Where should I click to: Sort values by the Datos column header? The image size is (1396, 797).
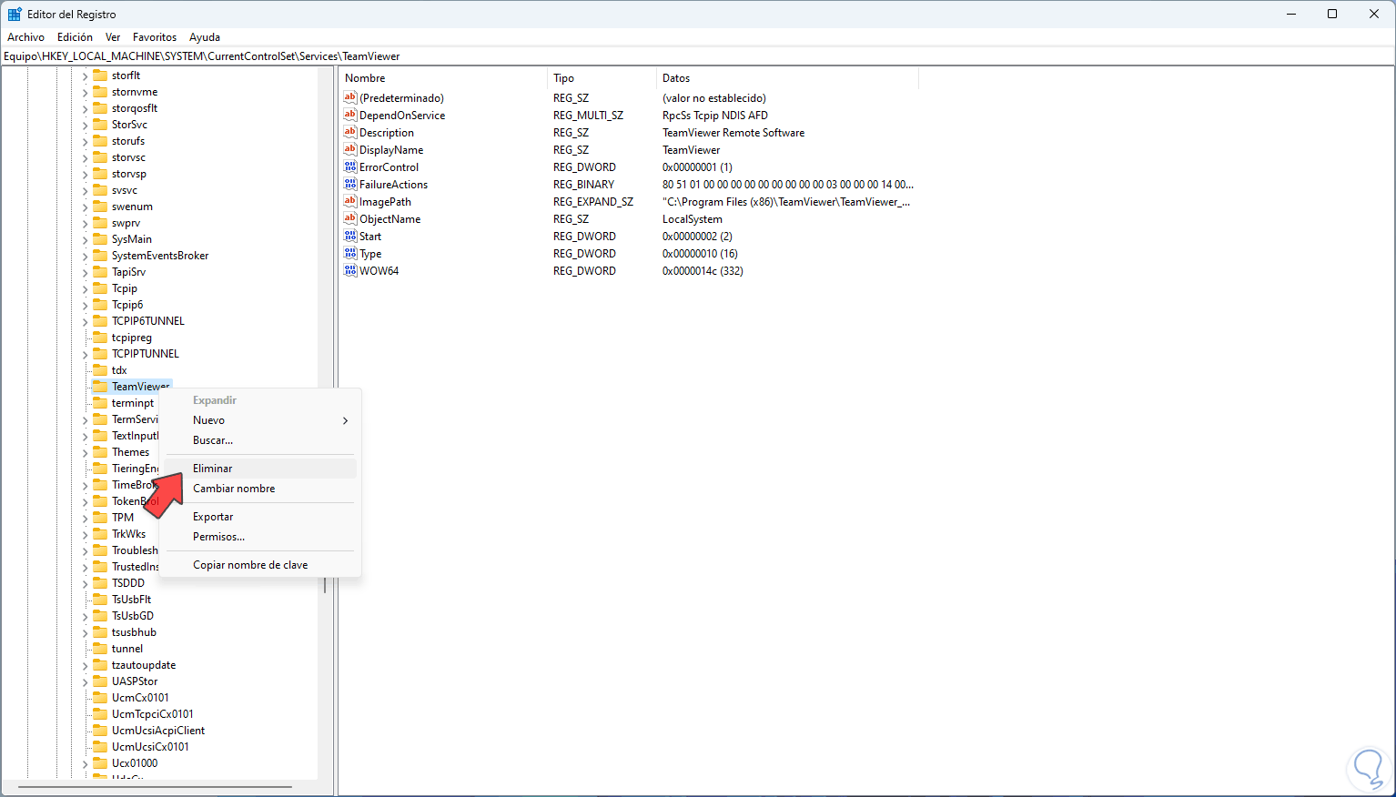point(787,78)
